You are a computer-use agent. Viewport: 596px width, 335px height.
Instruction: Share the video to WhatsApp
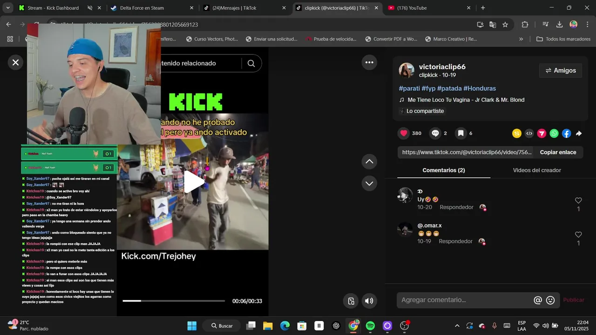(x=554, y=134)
